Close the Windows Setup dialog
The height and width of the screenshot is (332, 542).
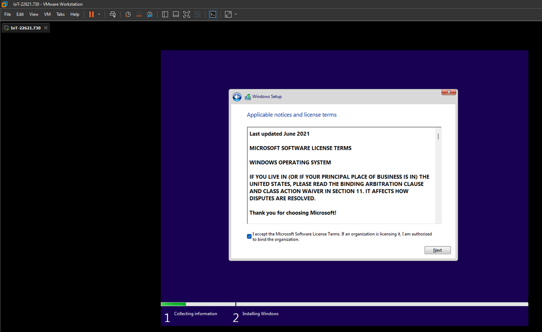tap(448, 92)
